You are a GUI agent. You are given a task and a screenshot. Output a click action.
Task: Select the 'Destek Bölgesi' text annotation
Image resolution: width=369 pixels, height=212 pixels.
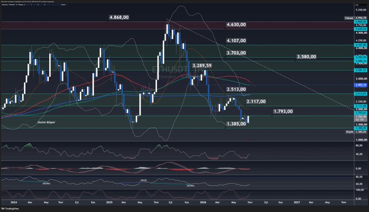pyautogui.click(x=46, y=123)
